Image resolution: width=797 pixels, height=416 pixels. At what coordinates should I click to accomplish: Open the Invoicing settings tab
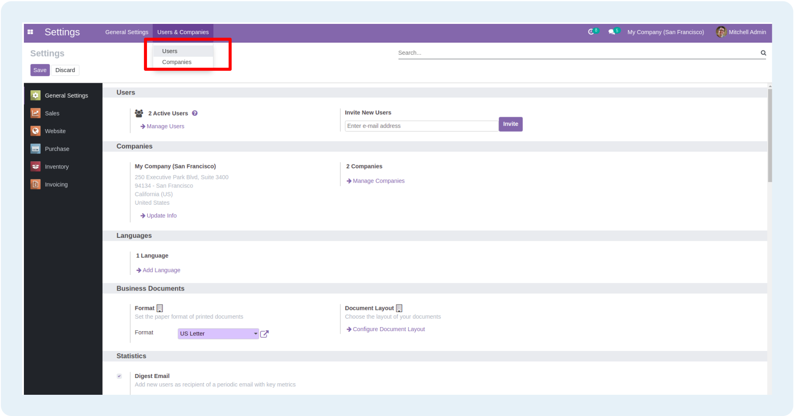pyautogui.click(x=63, y=184)
